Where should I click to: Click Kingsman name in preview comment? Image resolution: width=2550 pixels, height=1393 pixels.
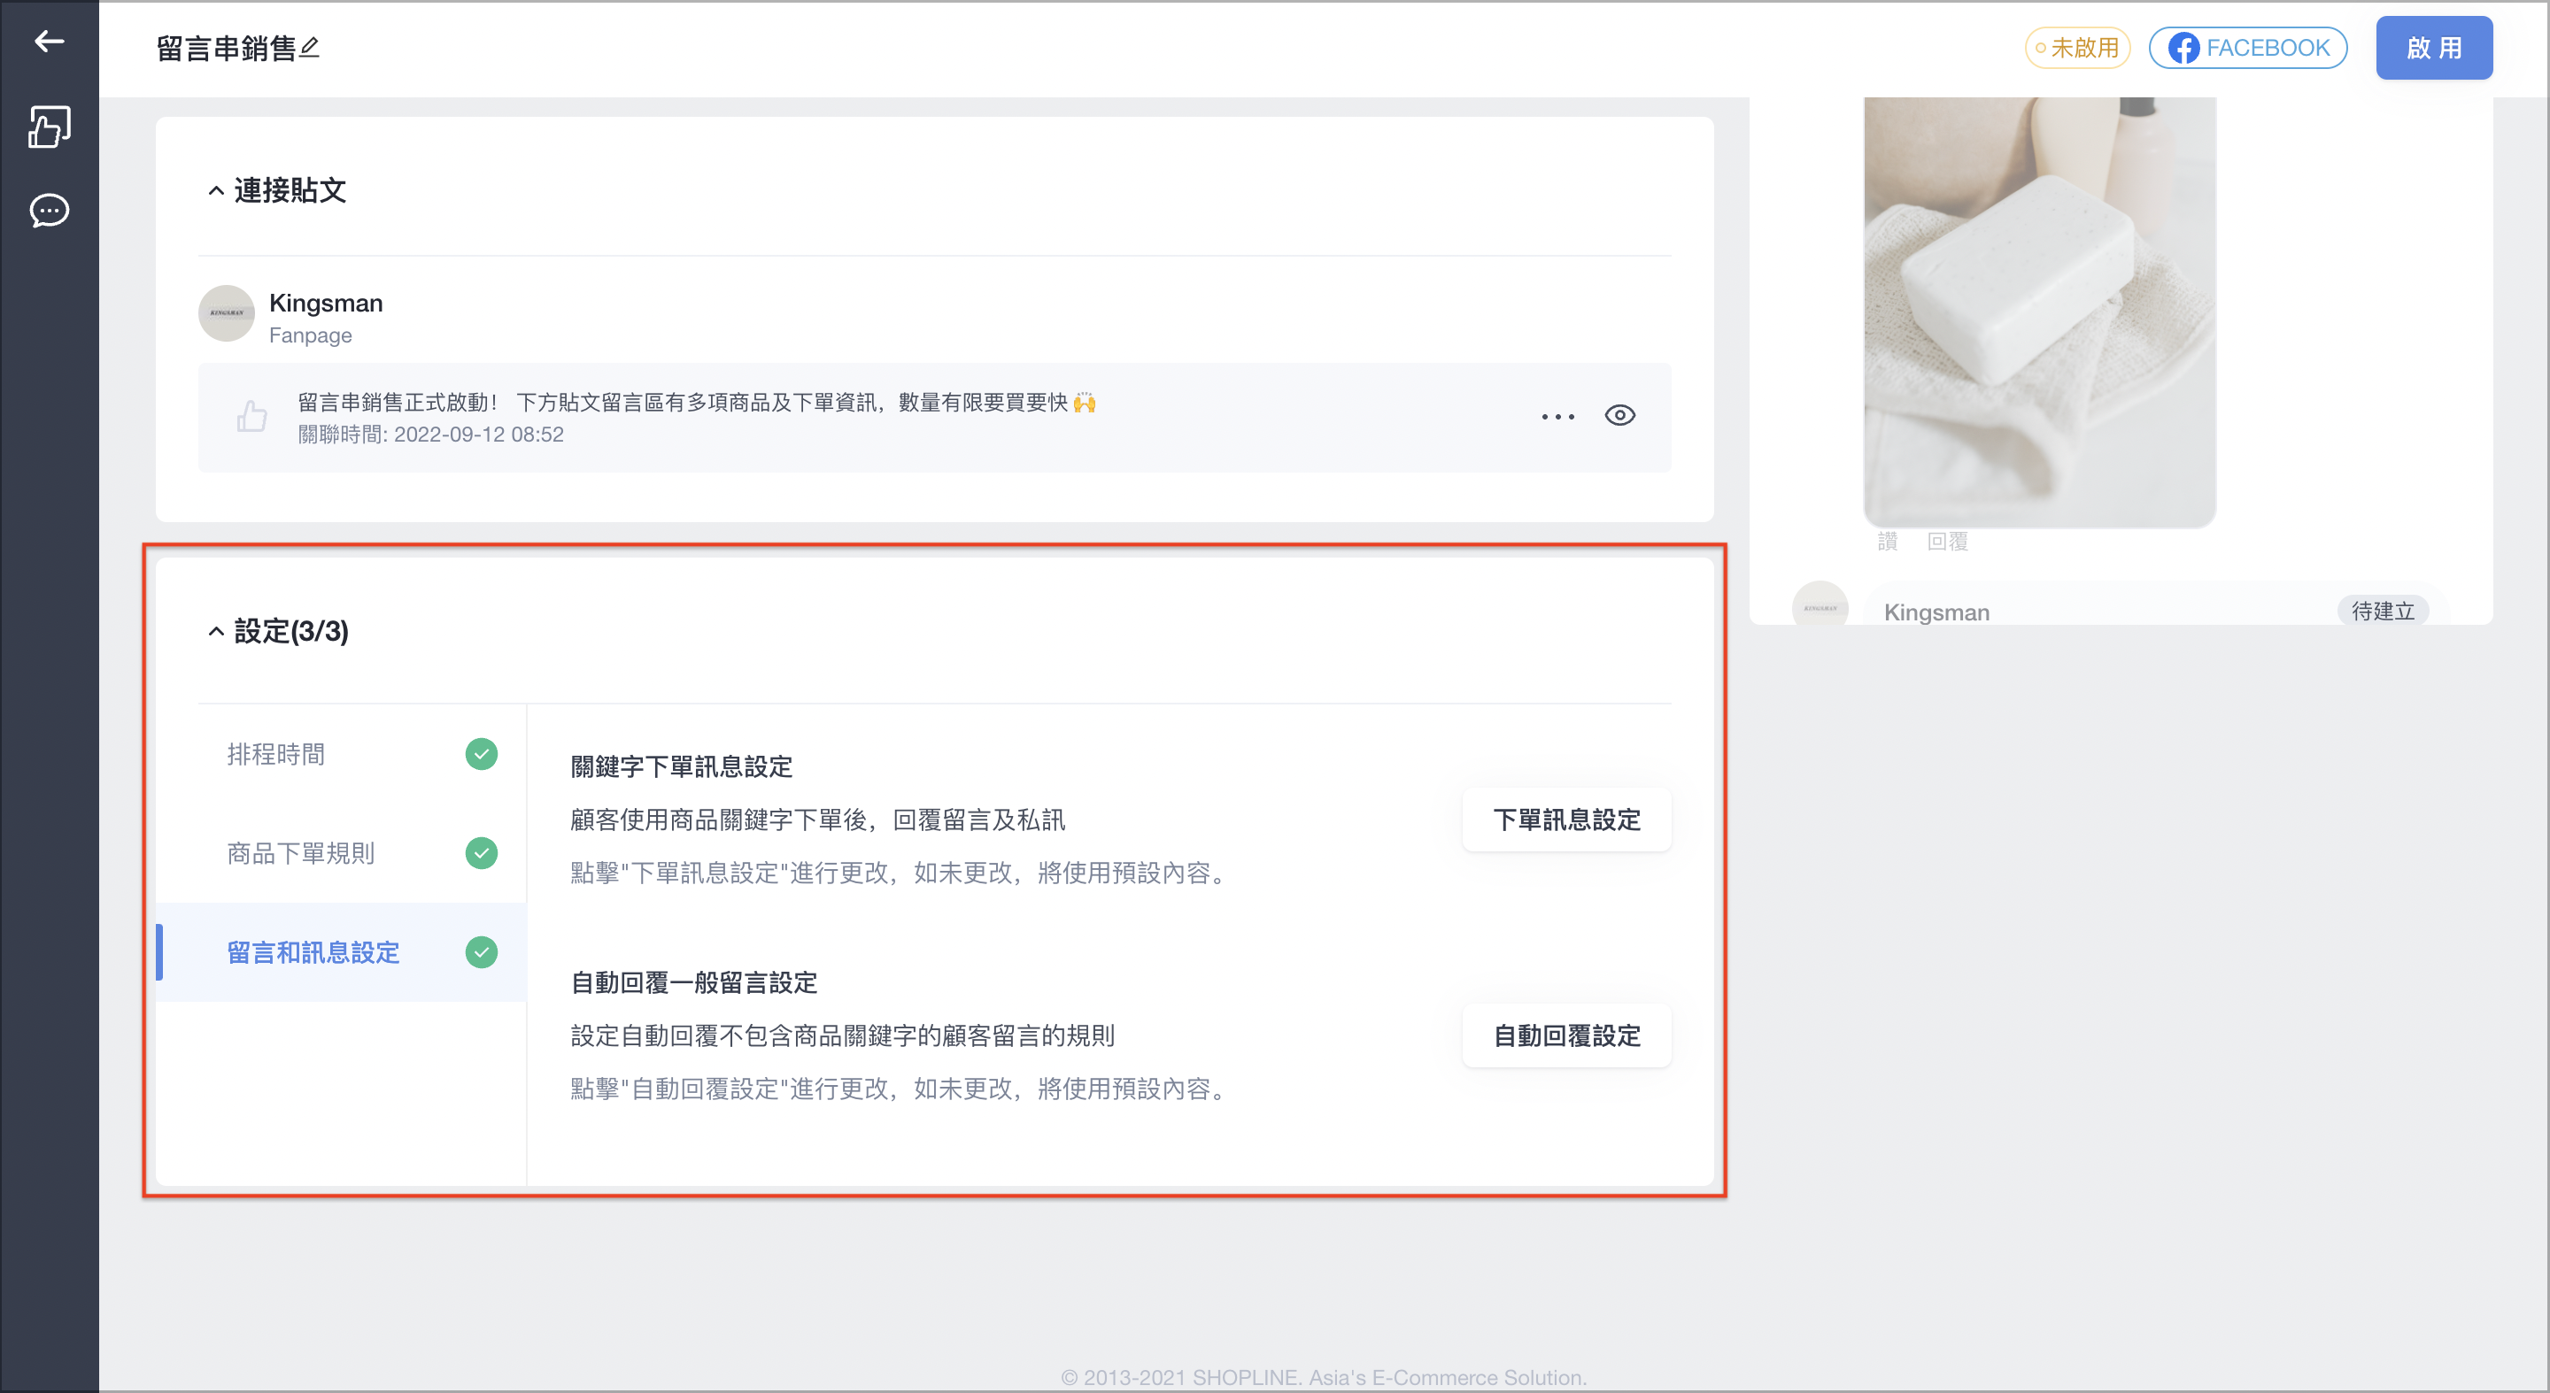tap(1936, 612)
